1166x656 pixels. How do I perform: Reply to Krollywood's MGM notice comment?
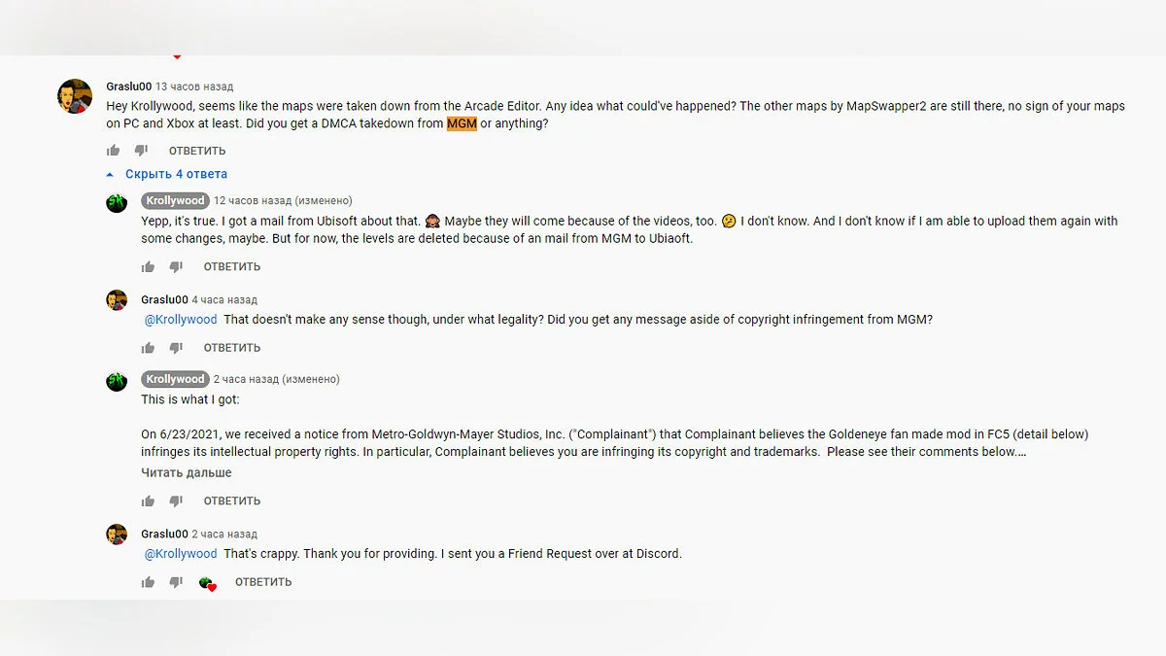tap(232, 501)
